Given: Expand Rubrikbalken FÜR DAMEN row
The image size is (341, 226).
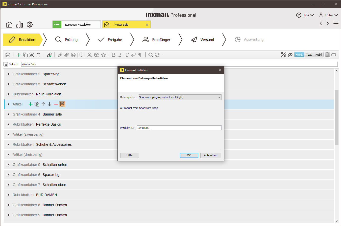Looking at the screenshot, I should click(8, 195).
